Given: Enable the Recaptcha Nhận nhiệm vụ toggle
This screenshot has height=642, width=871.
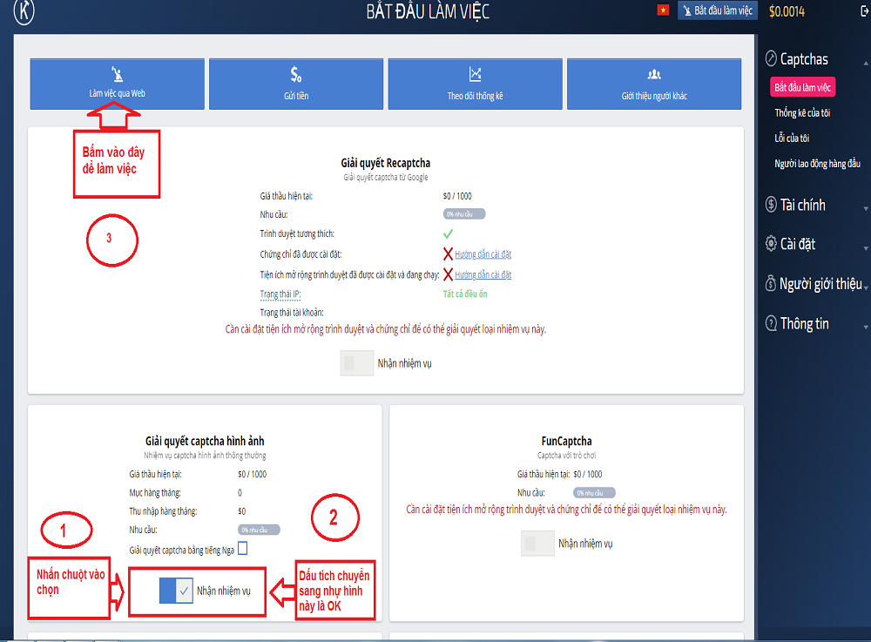Looking at the screenshot, I should 357,363.
